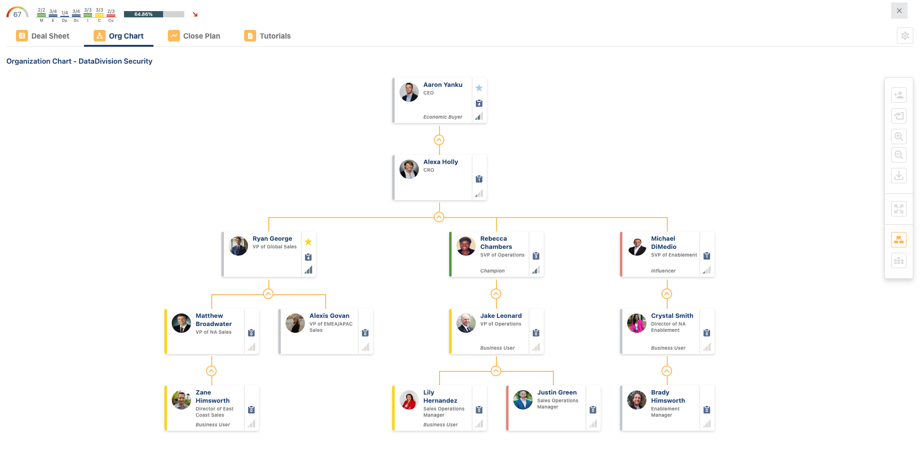Open Crystal Smith's name link
The height and width of the screenshot is (450, 922).
click(x=672, y=316)
